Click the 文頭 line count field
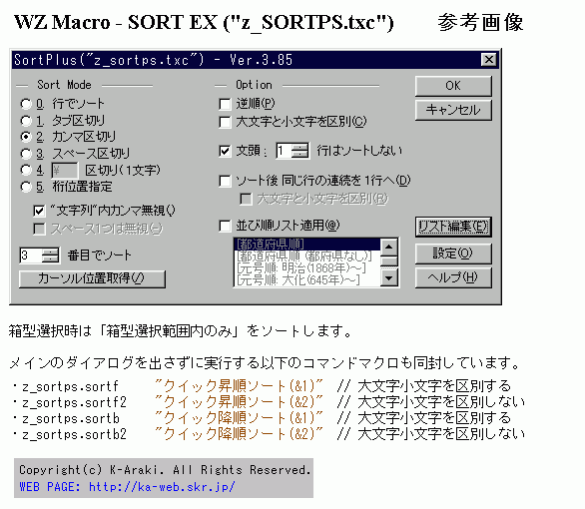Viewport: 585px width, 509px height. point(285,151)
